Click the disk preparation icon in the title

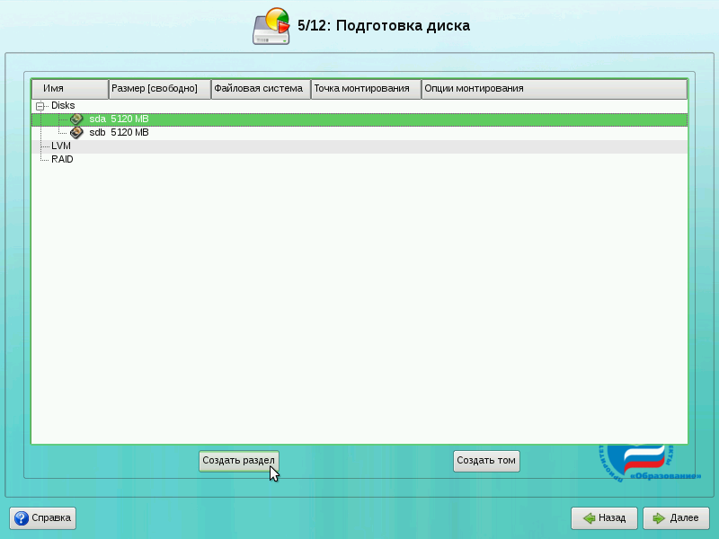[x=271, y=27]
